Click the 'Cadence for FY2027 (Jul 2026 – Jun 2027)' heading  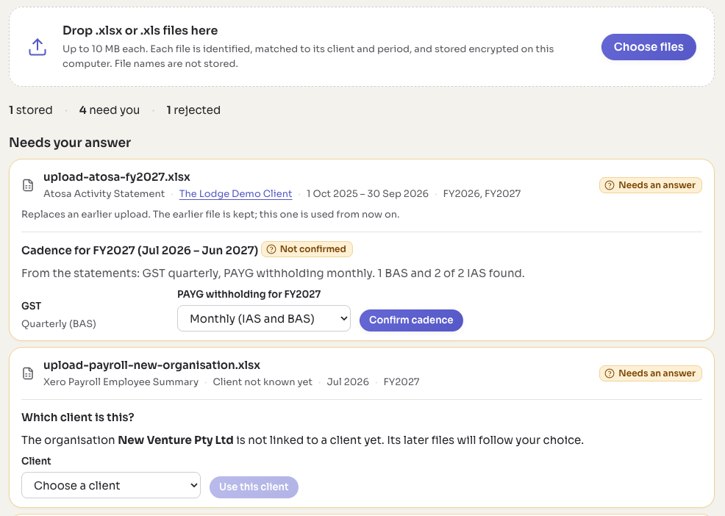[140, 250]
